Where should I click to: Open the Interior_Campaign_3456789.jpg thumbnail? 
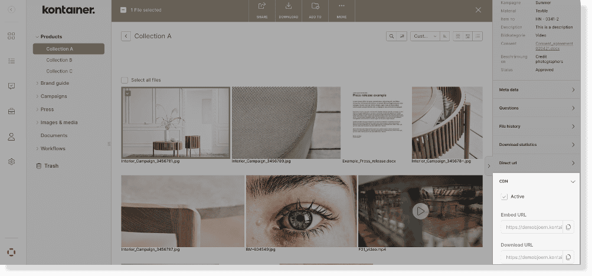286,123
